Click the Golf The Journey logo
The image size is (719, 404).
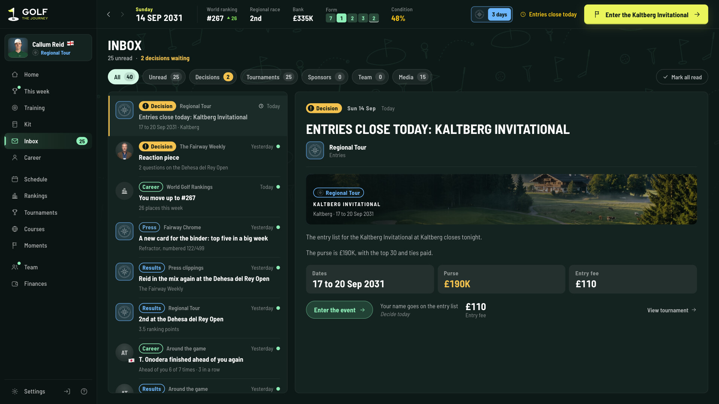pos(28,14)
